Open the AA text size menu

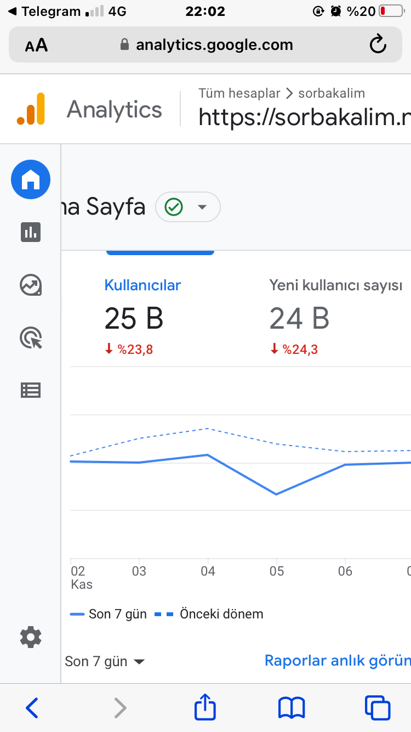(x=36, y=45)
